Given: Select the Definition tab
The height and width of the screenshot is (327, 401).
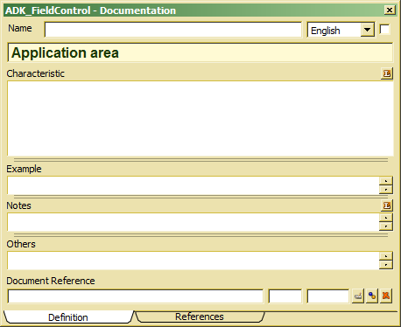Looking at the screenshot, I should click(x=68, y=317).
